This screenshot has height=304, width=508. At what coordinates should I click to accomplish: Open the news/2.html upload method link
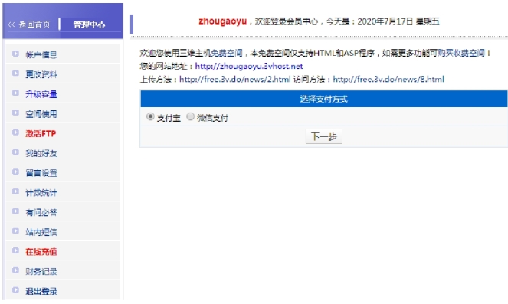[x=235, y=80]
